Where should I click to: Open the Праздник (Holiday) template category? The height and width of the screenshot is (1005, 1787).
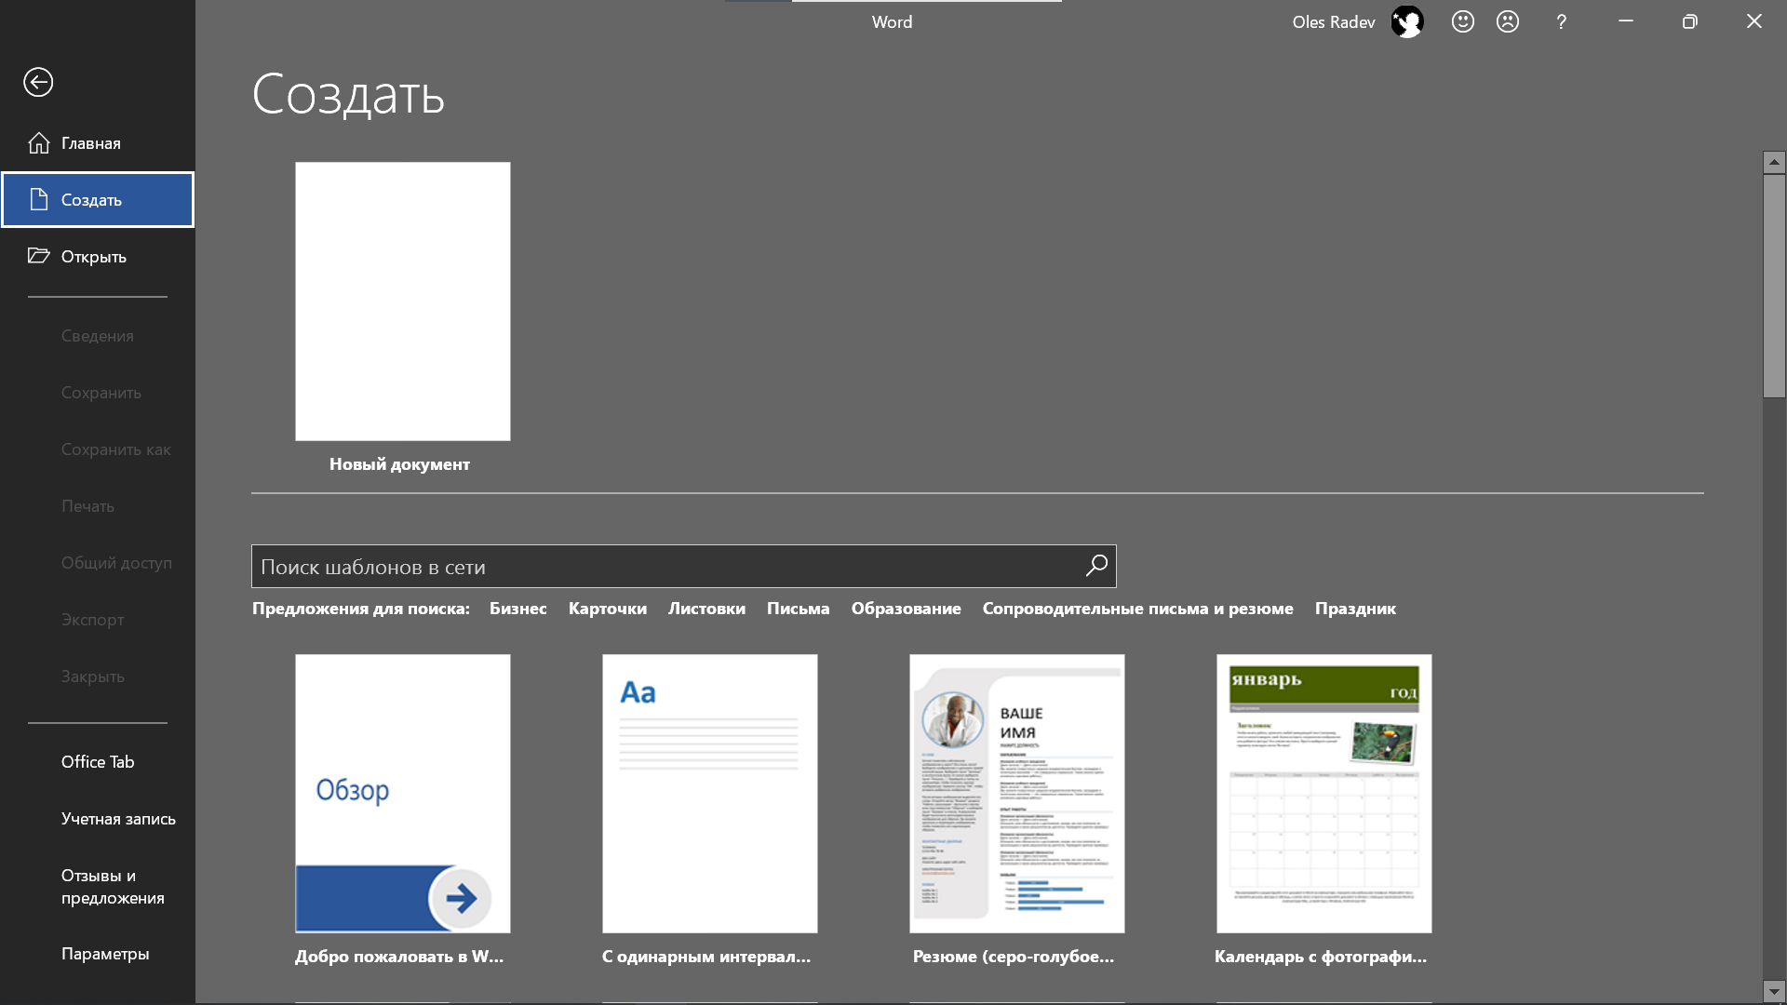tap(1355, 608)
